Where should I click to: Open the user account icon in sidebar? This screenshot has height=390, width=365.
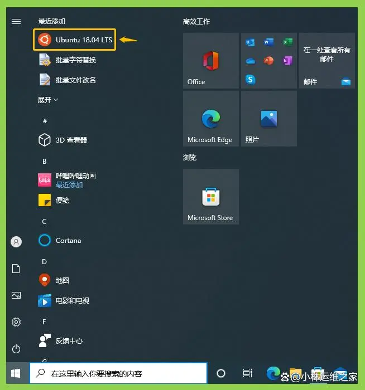coord(16,242)
